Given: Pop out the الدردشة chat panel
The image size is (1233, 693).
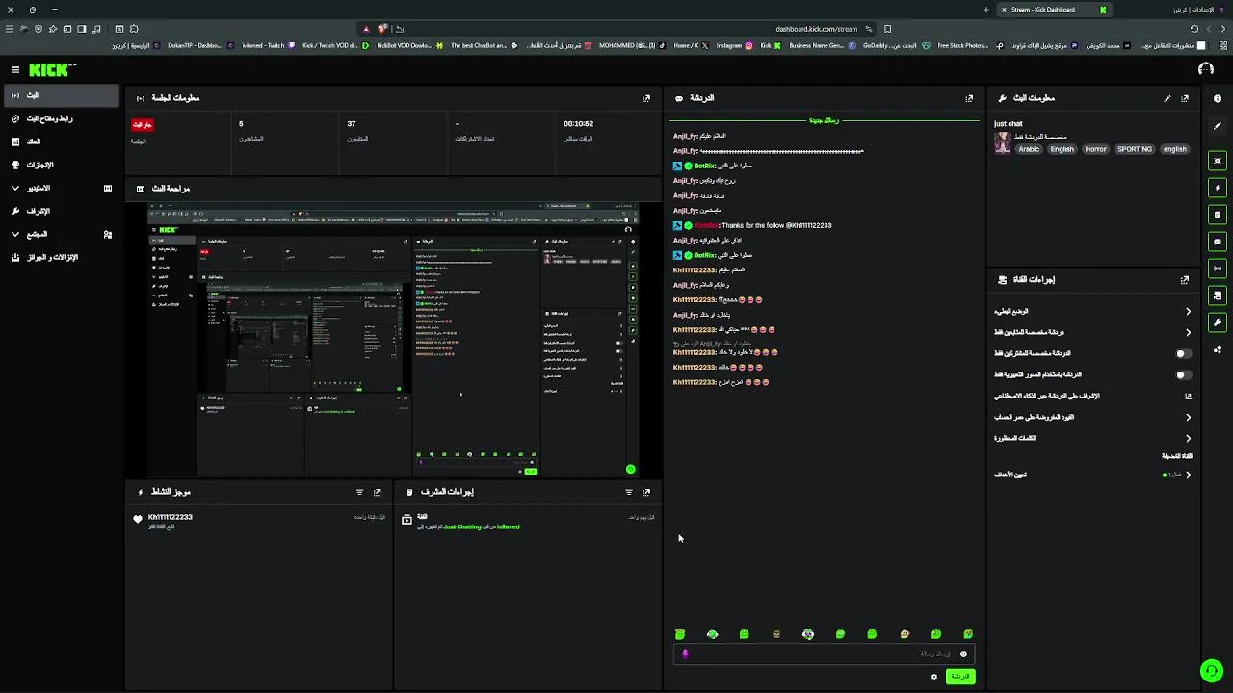Looking at the screenshot, I should pos(969,98).
